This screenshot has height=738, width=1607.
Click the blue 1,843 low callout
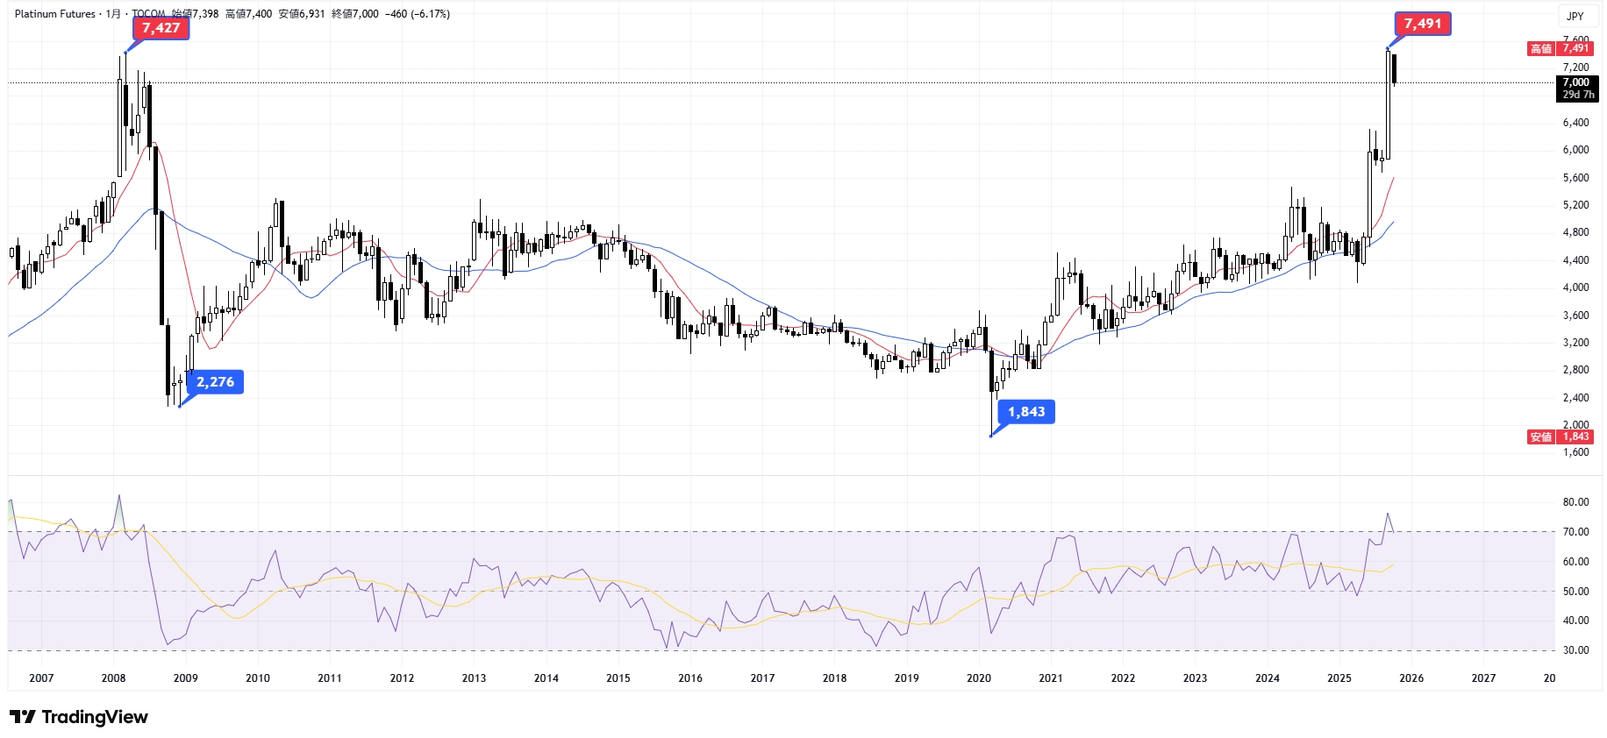click(1025, 412)
